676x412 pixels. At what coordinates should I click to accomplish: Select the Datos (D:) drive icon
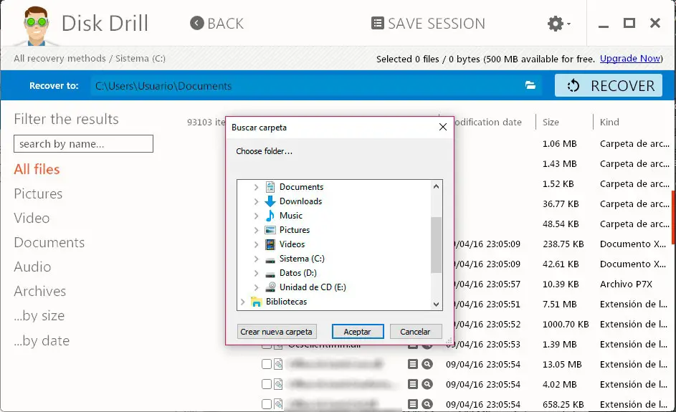(x=270, y=274)
